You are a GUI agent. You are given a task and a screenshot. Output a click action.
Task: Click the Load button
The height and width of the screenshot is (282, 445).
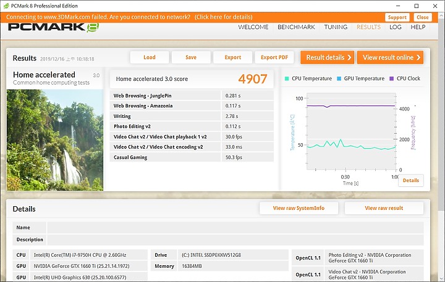click(x=150, y=57)
